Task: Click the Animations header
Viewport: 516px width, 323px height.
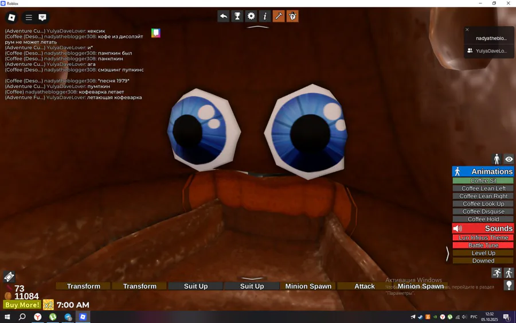Action: [483, 171]
